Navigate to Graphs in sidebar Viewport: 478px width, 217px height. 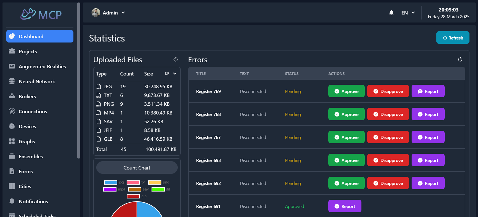(27, 141)
